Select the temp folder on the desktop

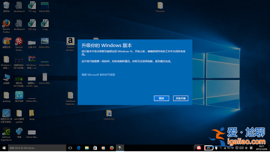32,115
